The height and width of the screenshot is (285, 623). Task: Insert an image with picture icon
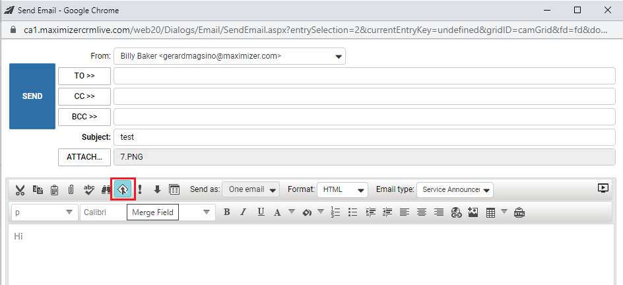pos(473,212)
